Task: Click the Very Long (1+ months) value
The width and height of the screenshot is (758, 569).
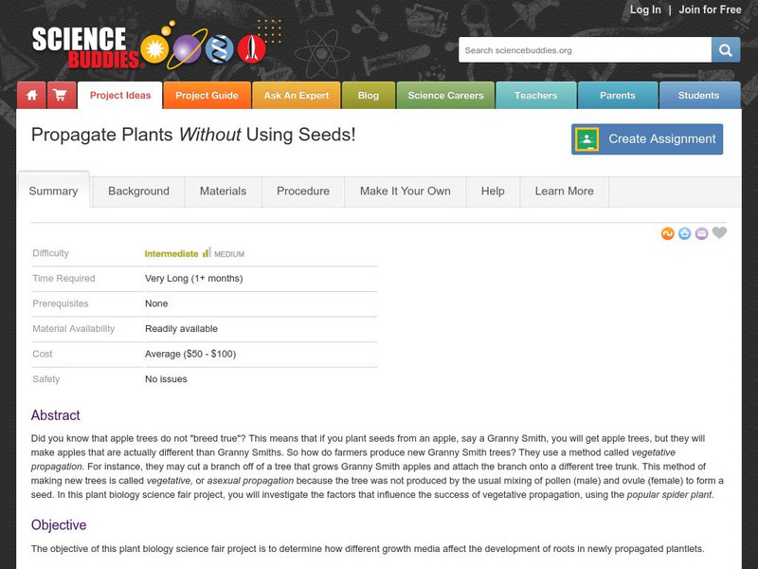Action: pyautogui.click(x=194, y=278)
